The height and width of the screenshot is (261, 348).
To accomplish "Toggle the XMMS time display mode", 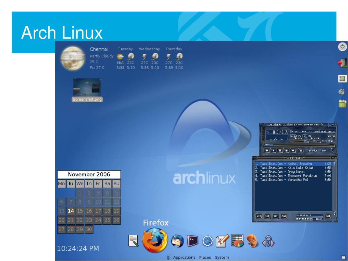I will coord(277,132).
